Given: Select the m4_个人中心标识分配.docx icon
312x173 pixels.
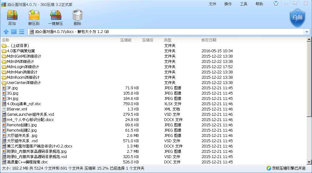Looking at the screenshot, I should click(x=4, y=120).
